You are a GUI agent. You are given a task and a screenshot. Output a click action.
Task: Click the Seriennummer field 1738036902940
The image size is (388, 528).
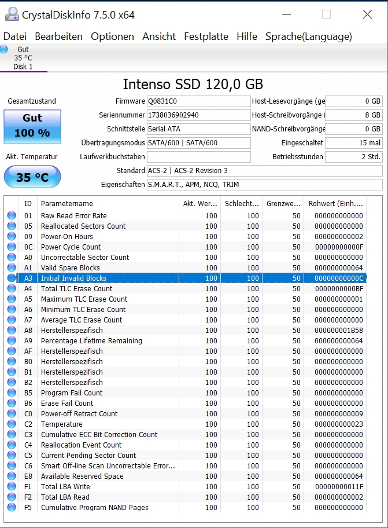(x=199, y=115)
